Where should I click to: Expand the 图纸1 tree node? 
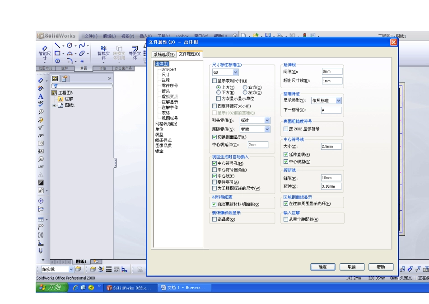[54, 105]
